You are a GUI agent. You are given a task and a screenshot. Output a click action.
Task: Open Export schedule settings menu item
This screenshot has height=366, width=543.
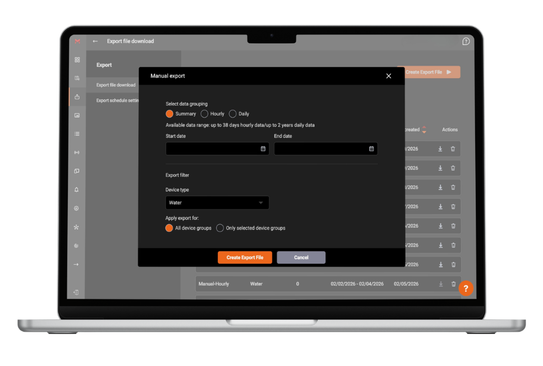[x=118, y=100]
